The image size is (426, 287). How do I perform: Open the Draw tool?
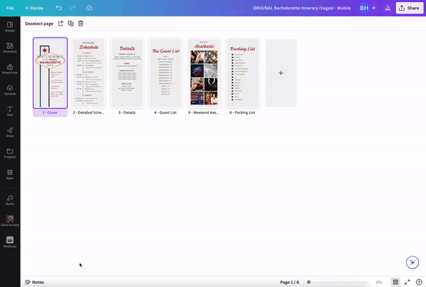pyautogui.click(x=10, y=131)
